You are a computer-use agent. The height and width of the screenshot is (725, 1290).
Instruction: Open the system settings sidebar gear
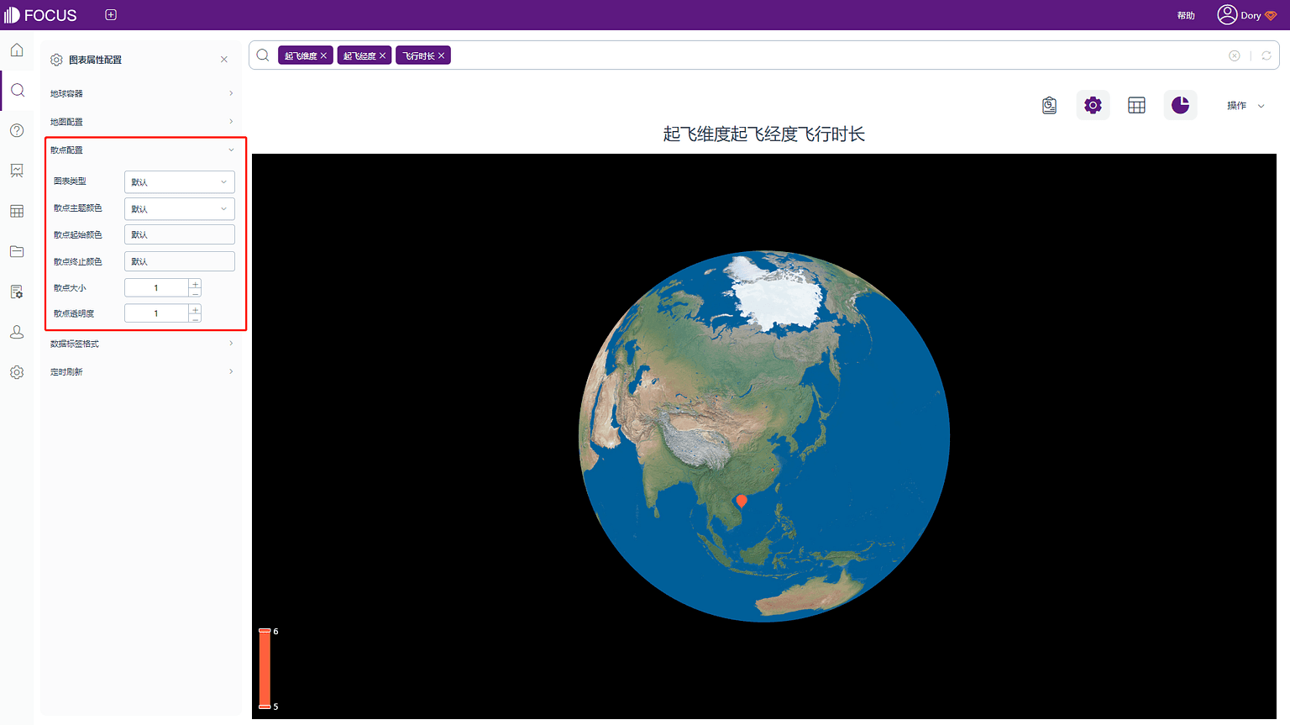tap(17, 372)
